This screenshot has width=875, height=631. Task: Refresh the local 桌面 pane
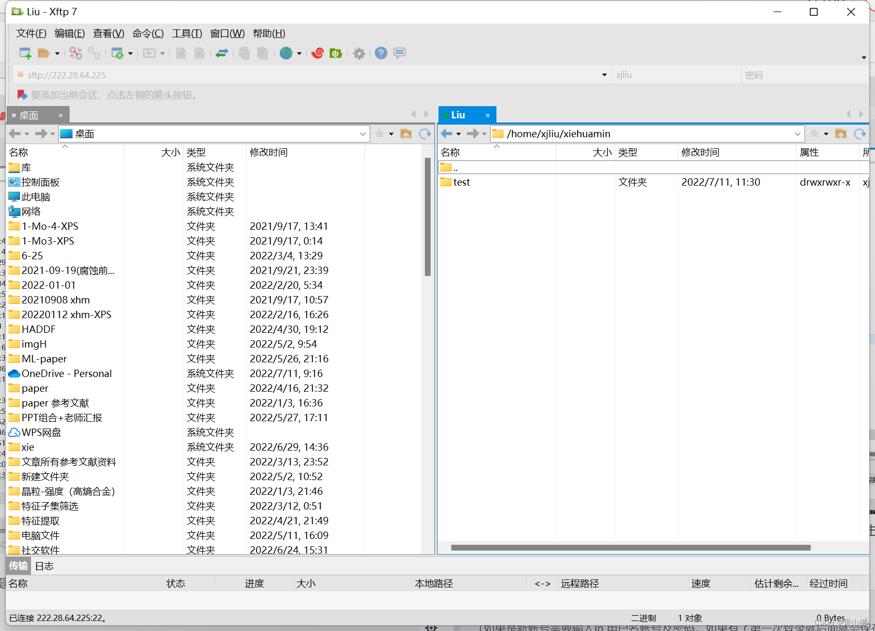point(425,134)
